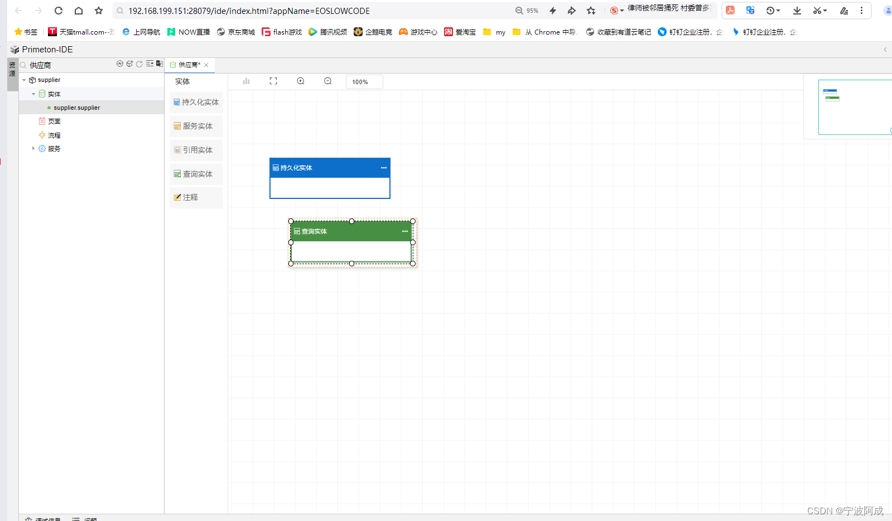Open the 从 Chrome 中导入 bookmarks folder
Screen dimensions: 892x521
tap(544, 32)
